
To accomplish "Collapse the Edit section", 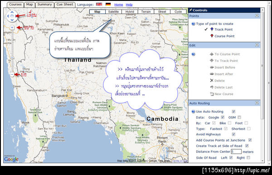I will point(257,45).
